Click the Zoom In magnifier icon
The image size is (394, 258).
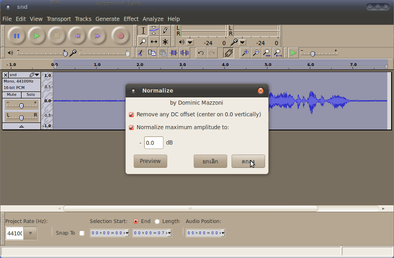[x=245, y=53]
